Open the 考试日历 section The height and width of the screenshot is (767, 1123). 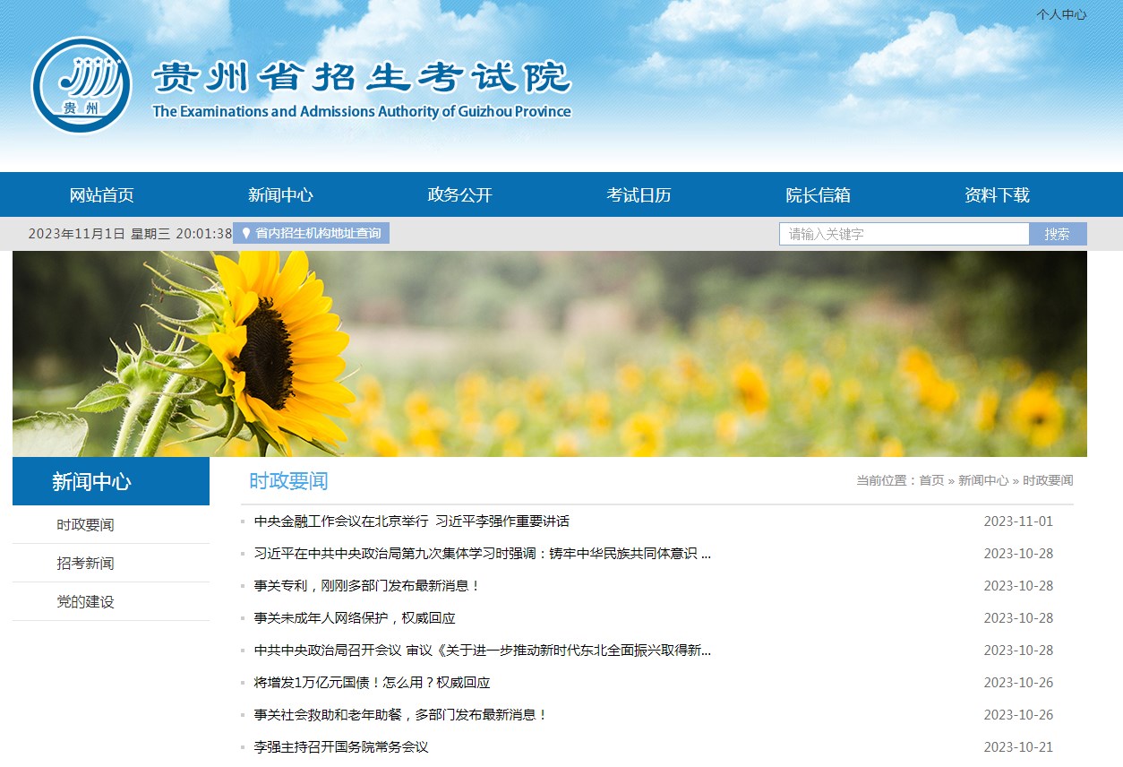[x=638, y=194]
